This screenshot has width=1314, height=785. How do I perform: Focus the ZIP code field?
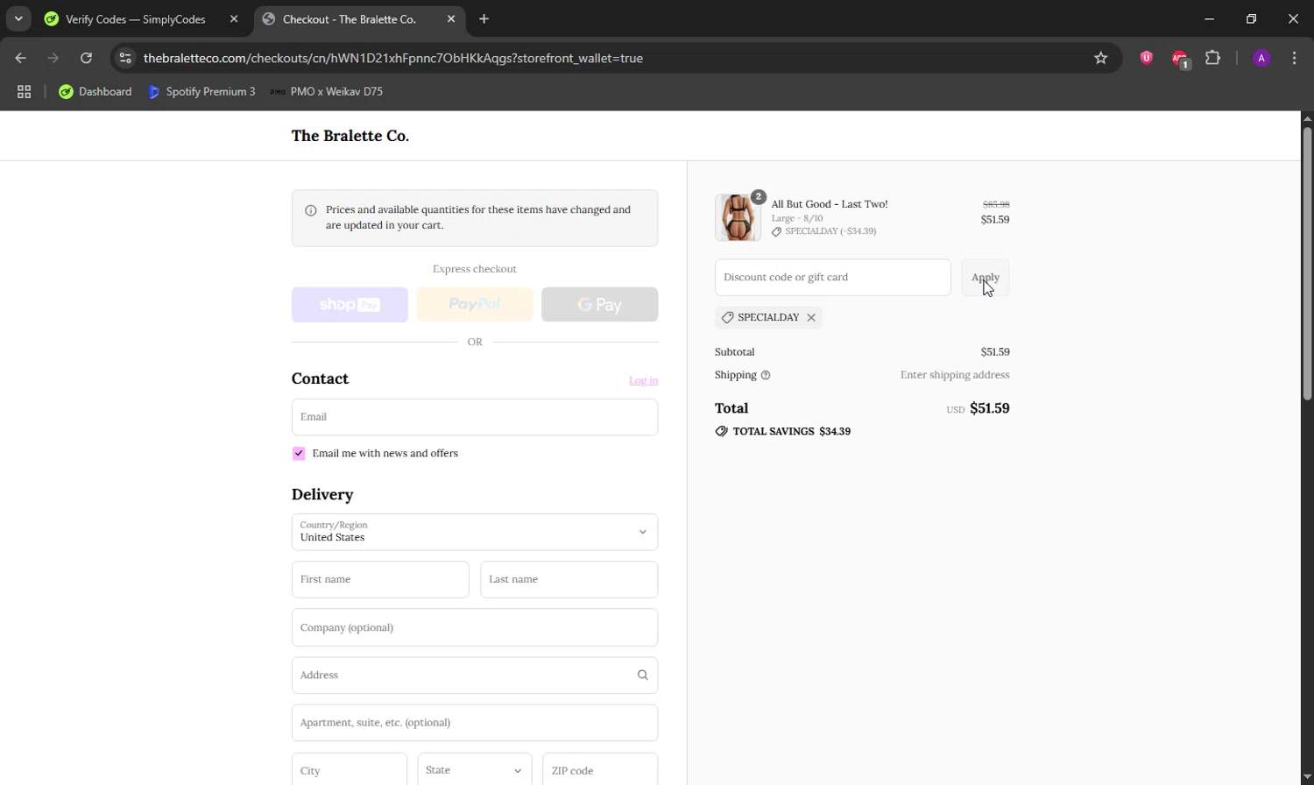tap(600, 771)
